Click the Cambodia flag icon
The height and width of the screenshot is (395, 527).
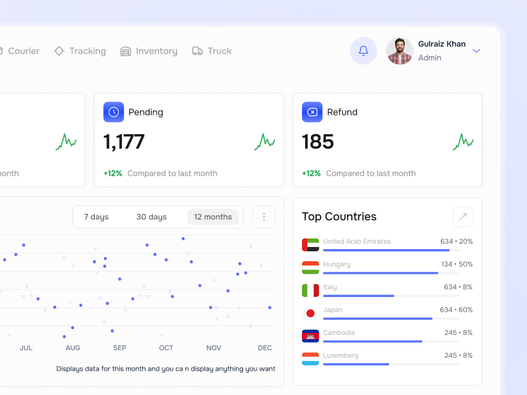point(310,336)
